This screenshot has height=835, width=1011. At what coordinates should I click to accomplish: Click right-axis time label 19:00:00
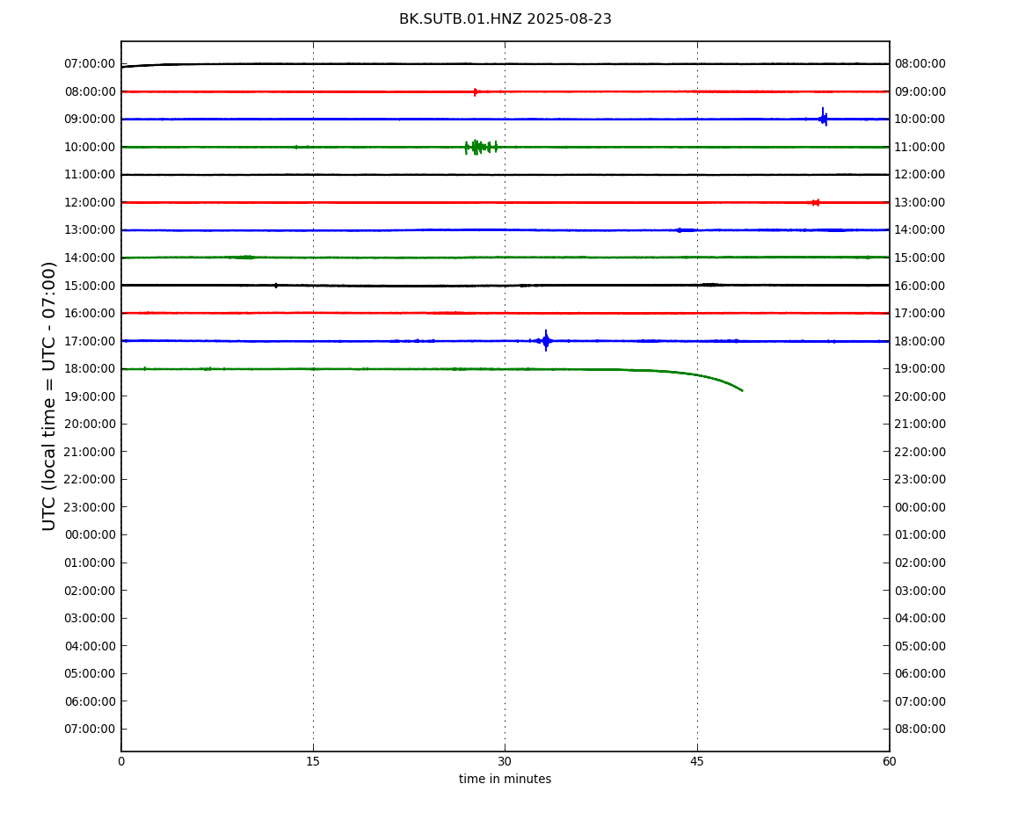pyautogui.click(x=920, y=369)
